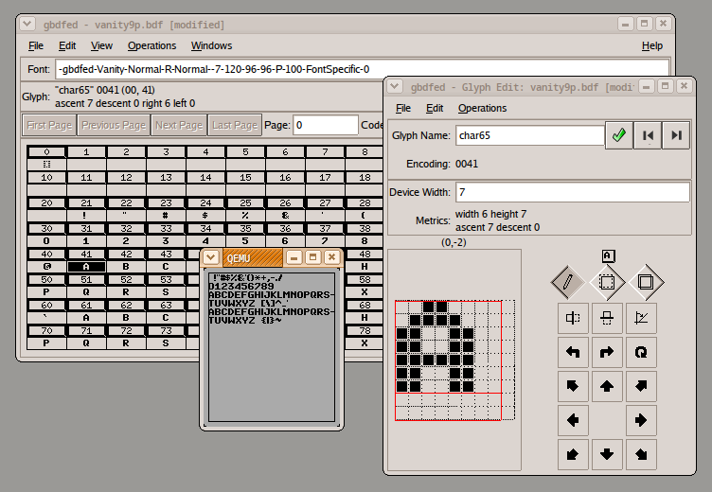Click the Next Page button
The width and height of the screenshot is (712, 492).
coord(179,125)
